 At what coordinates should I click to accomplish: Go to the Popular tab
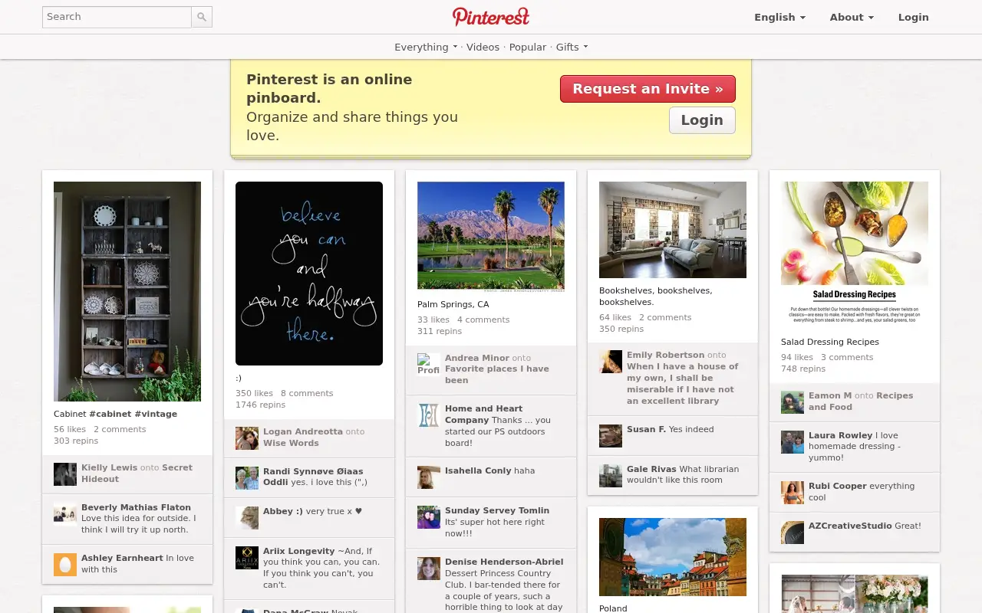(x=528, y=47)
